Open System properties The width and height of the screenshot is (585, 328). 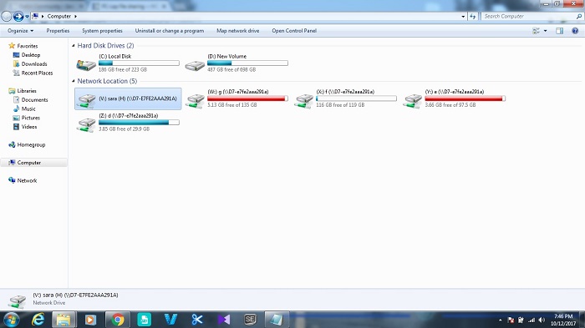click(x=102, y=31)
